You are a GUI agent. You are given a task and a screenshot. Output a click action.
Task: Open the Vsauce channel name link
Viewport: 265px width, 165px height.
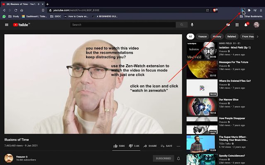[20, 157]
